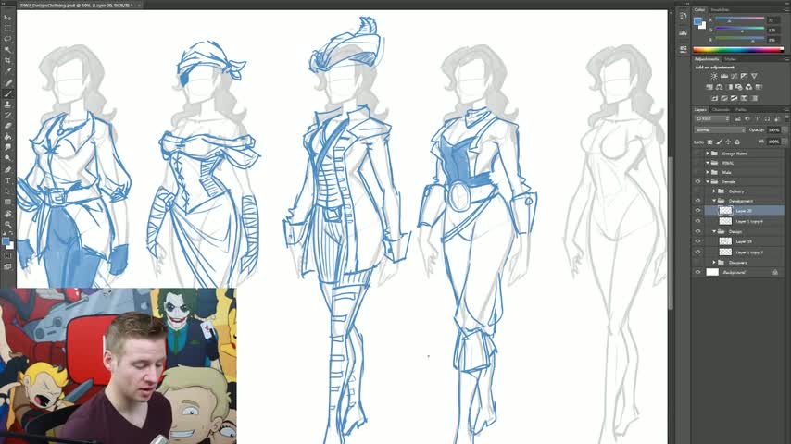Change screen mode icon in toolbar
Image resolution: width=791 pixels, height=444 pixels.
point(7,266)
